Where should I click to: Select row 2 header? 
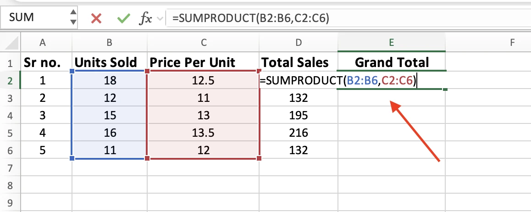[x=10, y=80]
